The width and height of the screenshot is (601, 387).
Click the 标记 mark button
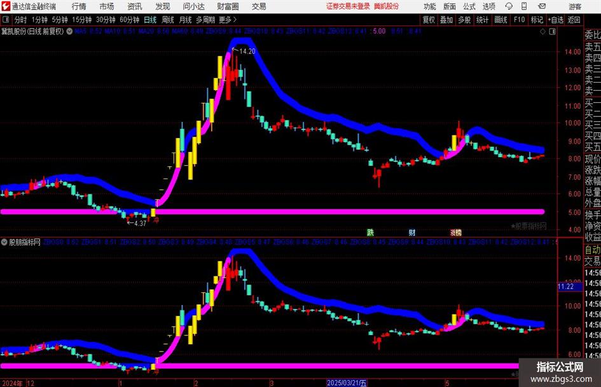tap(537, 20)
